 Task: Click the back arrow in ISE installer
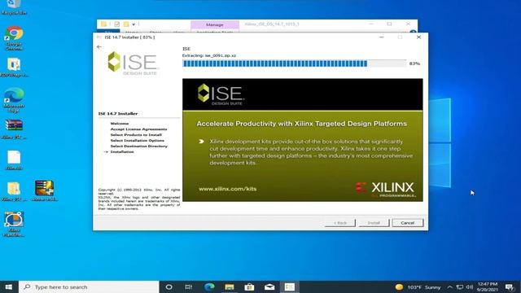(99, 47)
